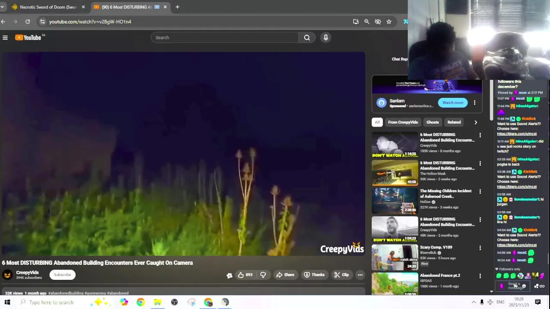
Task: Open more actions menu under the video
Action: click(x=360, y=275)
